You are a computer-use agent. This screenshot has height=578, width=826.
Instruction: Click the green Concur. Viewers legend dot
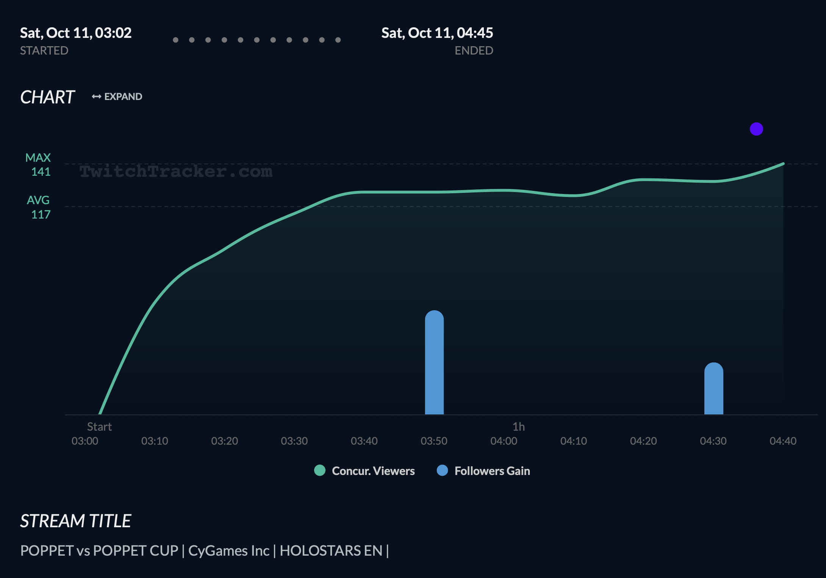pos(320,470)
